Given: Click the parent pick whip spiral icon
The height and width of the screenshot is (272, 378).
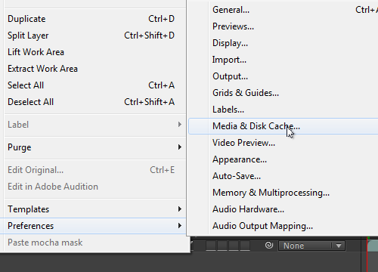Looking at the screenshot, I should point(269,245).
